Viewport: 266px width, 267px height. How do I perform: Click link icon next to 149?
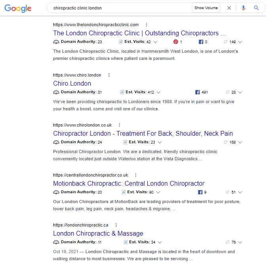(x=225, y=42)
